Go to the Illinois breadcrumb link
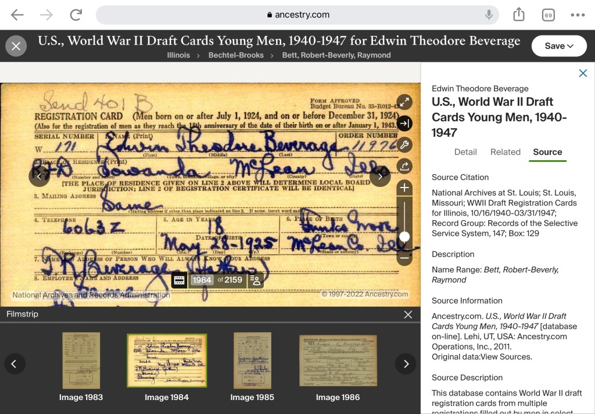Screen dimensions: 595x414 178,55
